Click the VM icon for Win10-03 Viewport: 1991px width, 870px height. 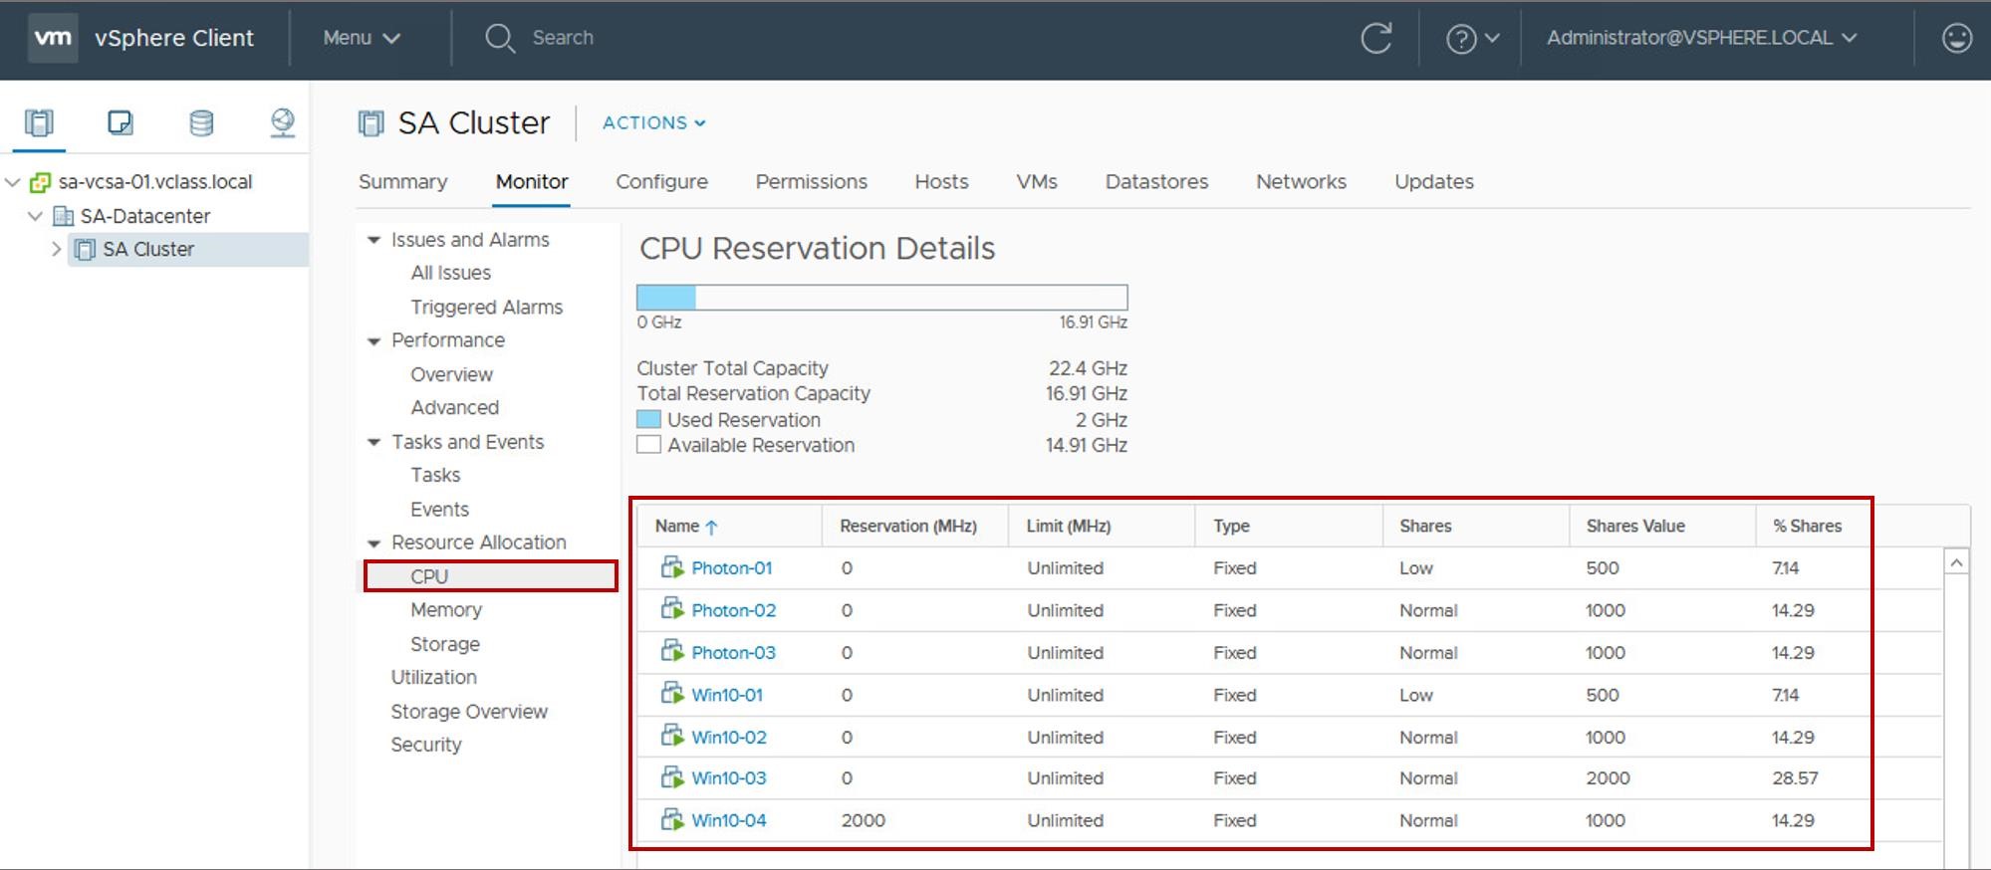tap(672, 777)
